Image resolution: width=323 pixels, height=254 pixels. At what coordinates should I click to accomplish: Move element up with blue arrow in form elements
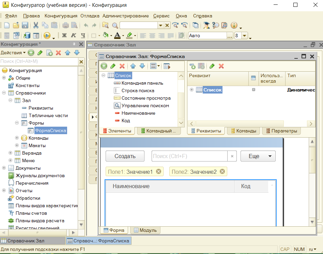pos(133,66)
